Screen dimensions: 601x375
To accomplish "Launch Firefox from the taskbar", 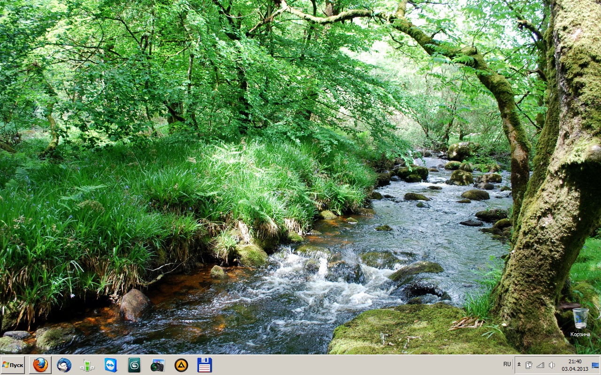I will point(40,365).
